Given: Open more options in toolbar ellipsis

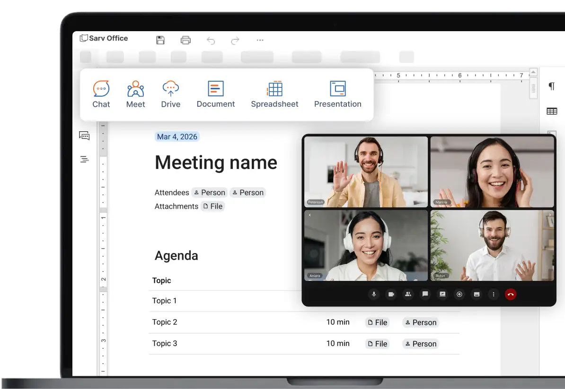Looking at the screenshot, I should click(260, 40).
